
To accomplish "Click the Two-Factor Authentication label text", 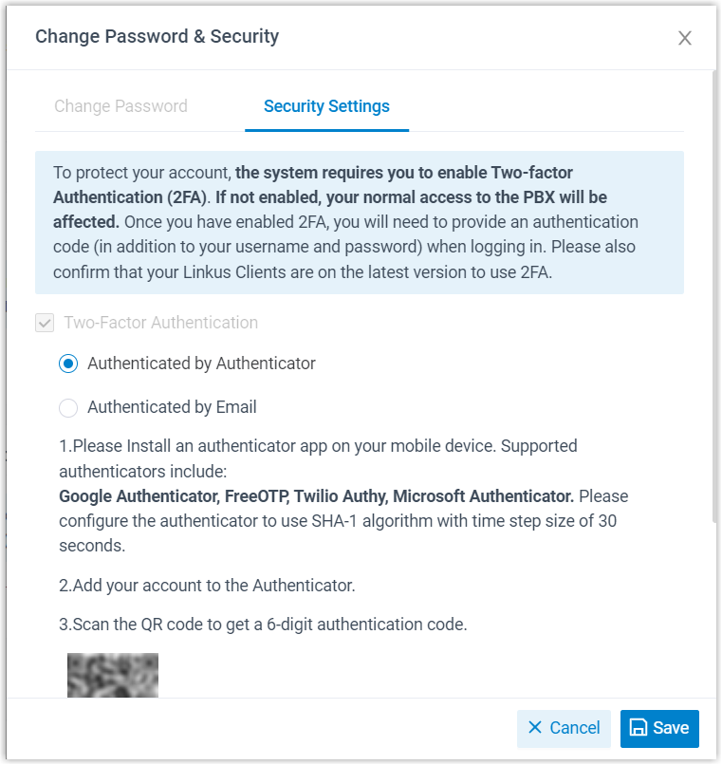I will point(161,323).
